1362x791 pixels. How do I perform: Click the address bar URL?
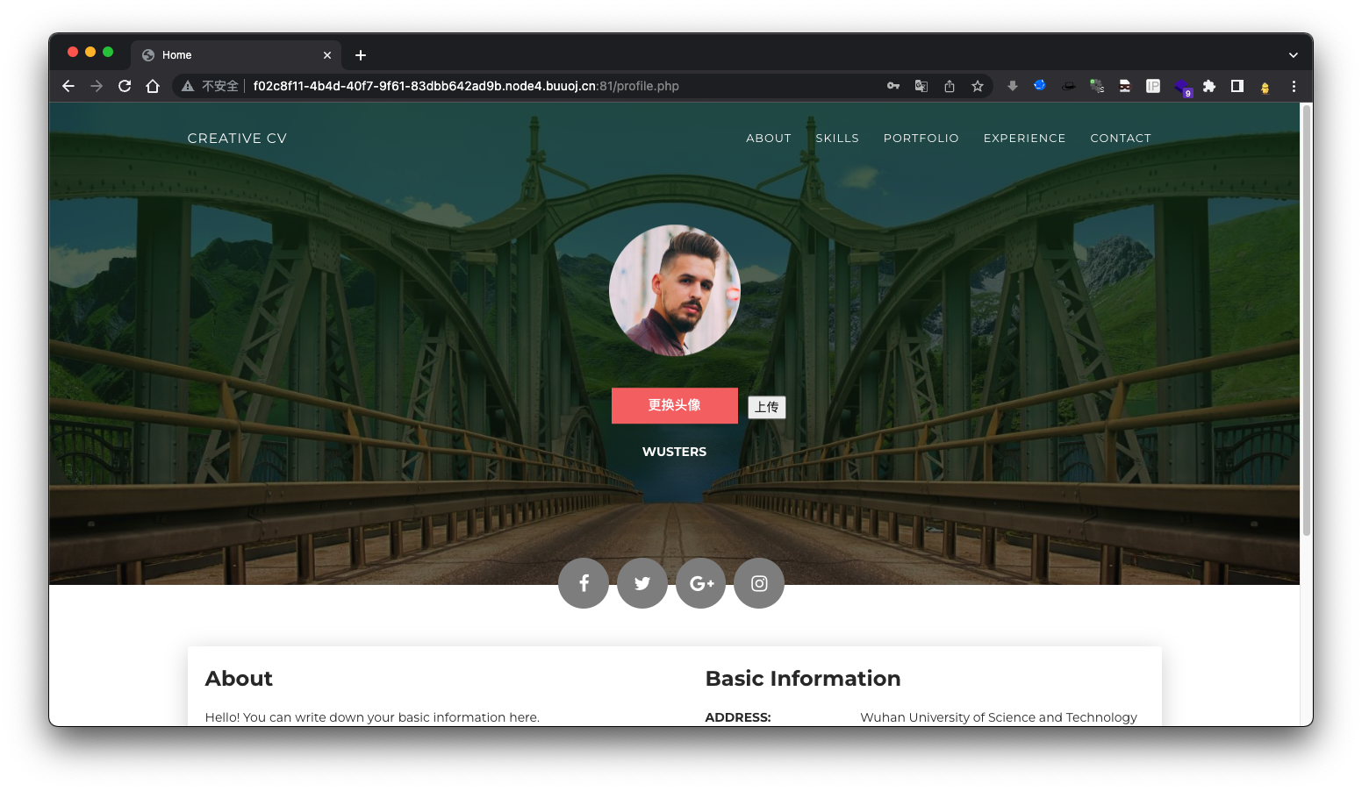pos(466,86)
